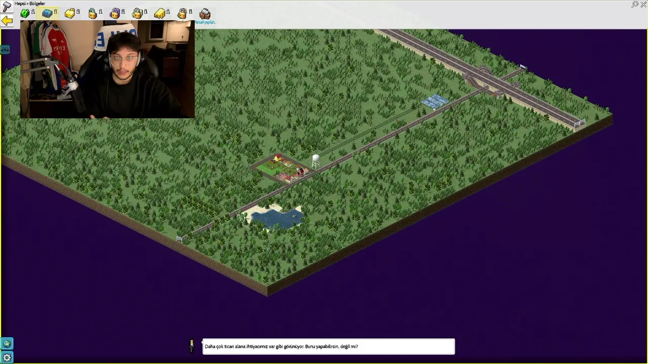This screenshot has height=364, width=648.
Task: Dismiss the commercial area advisor message
Action: click(329, 346)
